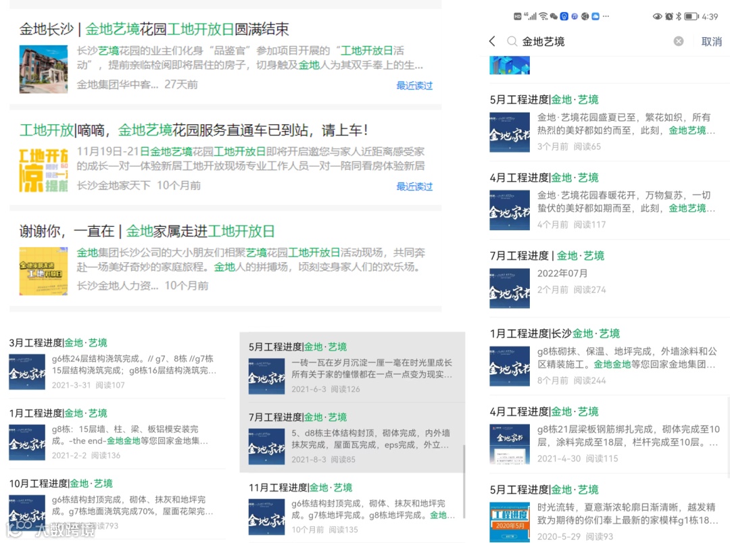Click thumbnail of result with 阅读115
The width and height of the screenshot is (730, 543).
pyautogui.click(x=510, y=444)
